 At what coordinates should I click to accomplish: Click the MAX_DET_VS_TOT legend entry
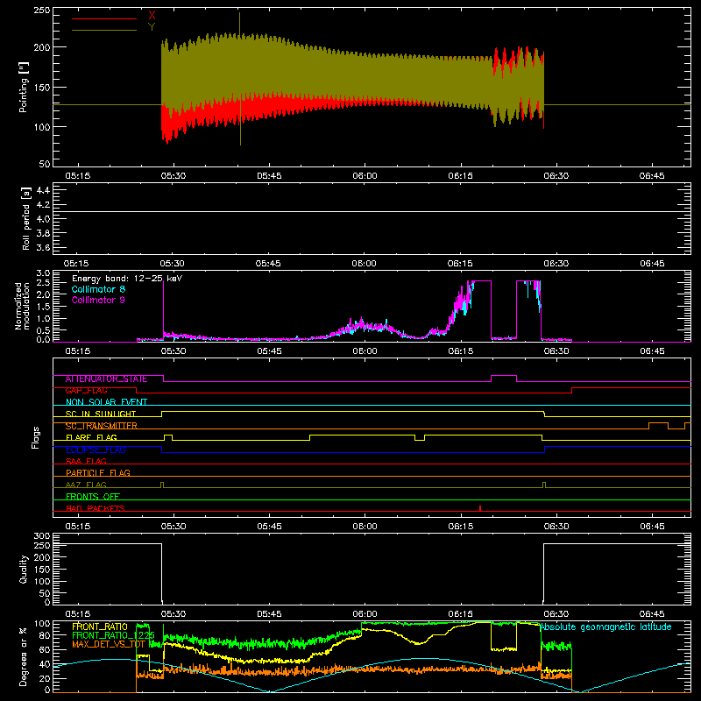pos(108,644)
